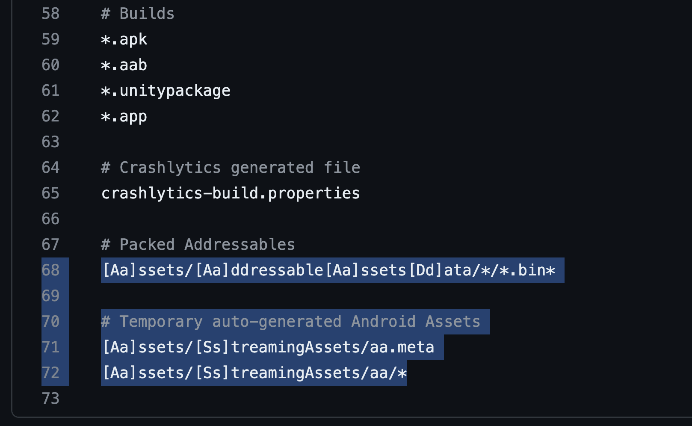Click highlighted line number 70
692x426 pixels.
click(50, 322)
